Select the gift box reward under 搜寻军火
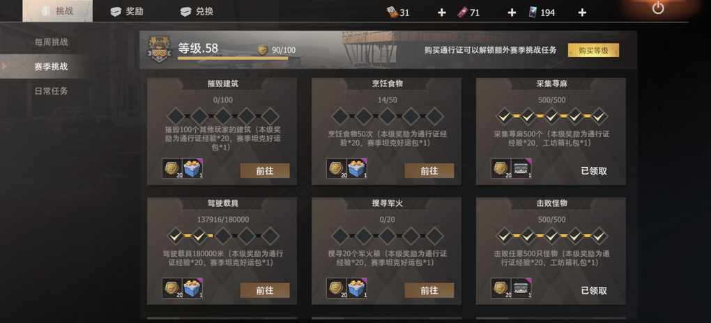Screen dimensions: 711x323 click(x=357, y=287)
